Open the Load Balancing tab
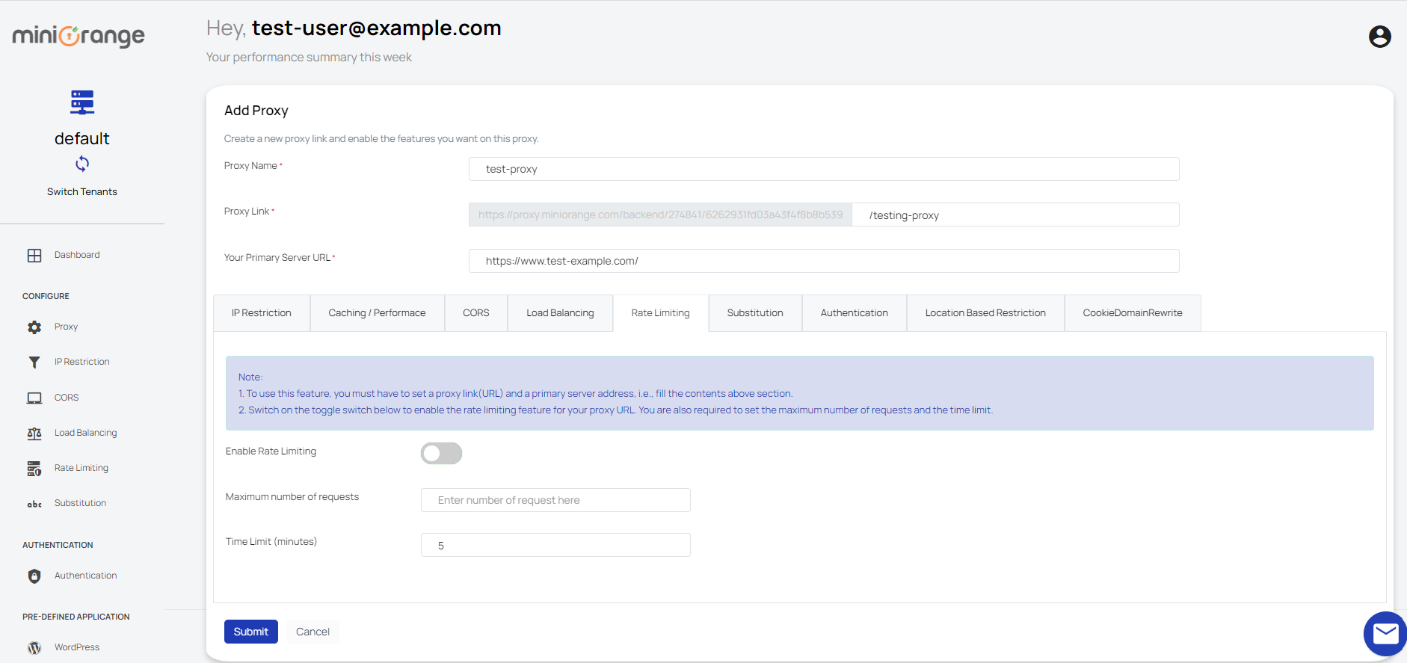This screenshot has height=663, width=1407. point(560,313)
